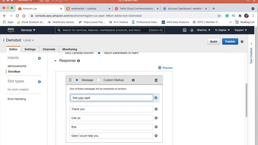Delete the message group with trash icon
This screenshot has height=145, width=258.
tap(156, 80)
